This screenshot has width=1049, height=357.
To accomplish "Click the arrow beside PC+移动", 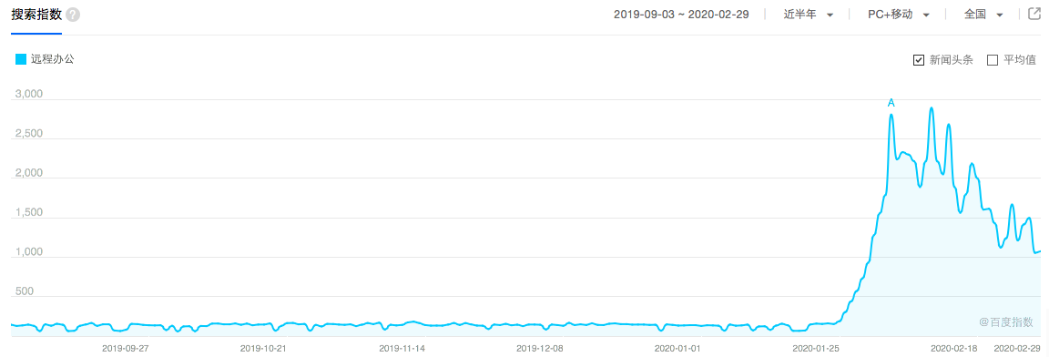I will (926, 15).
